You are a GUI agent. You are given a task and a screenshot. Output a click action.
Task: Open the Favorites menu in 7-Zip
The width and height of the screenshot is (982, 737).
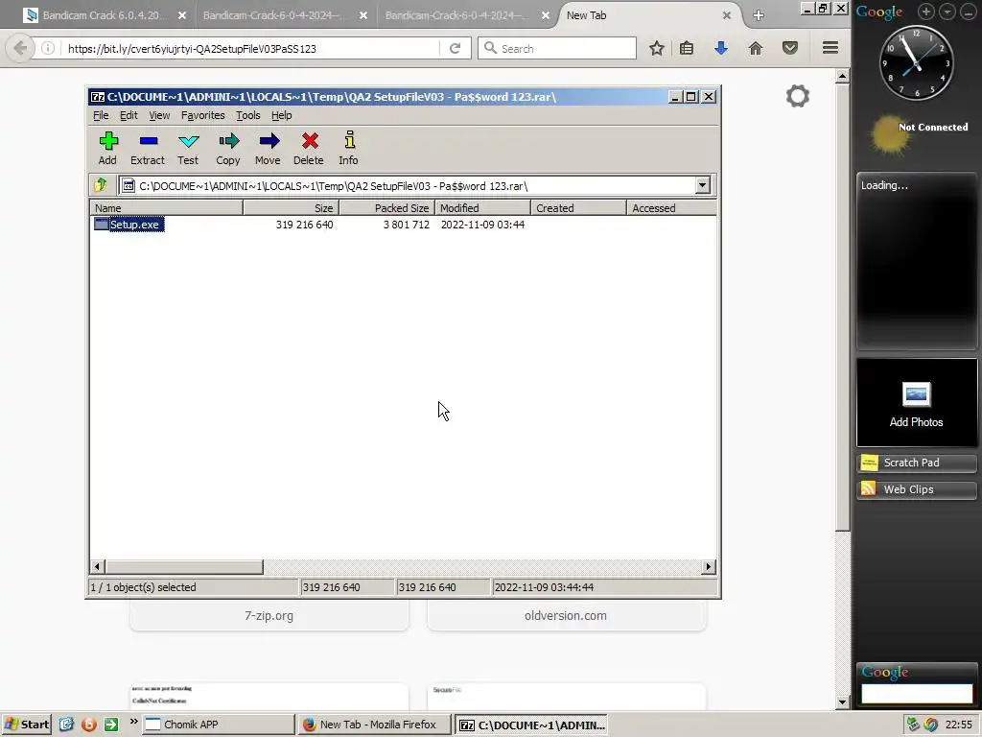pos(203,115)
